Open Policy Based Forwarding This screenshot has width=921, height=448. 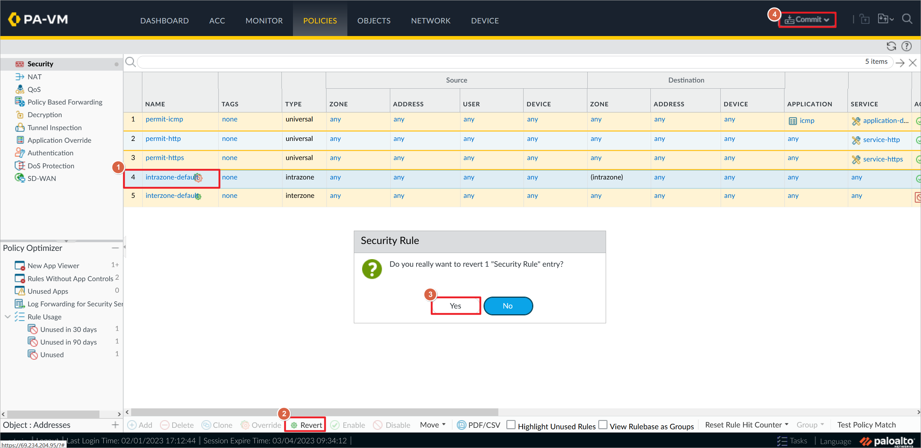pyautogui.click(x=64, y=102)
